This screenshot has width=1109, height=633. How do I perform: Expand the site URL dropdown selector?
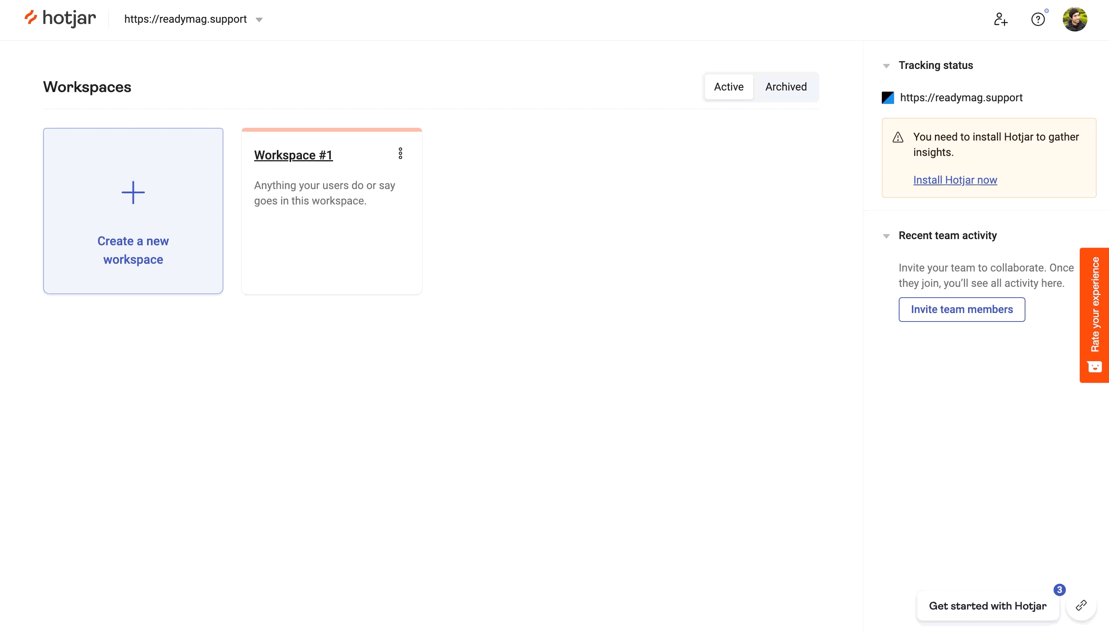click(x=260, y=19)
